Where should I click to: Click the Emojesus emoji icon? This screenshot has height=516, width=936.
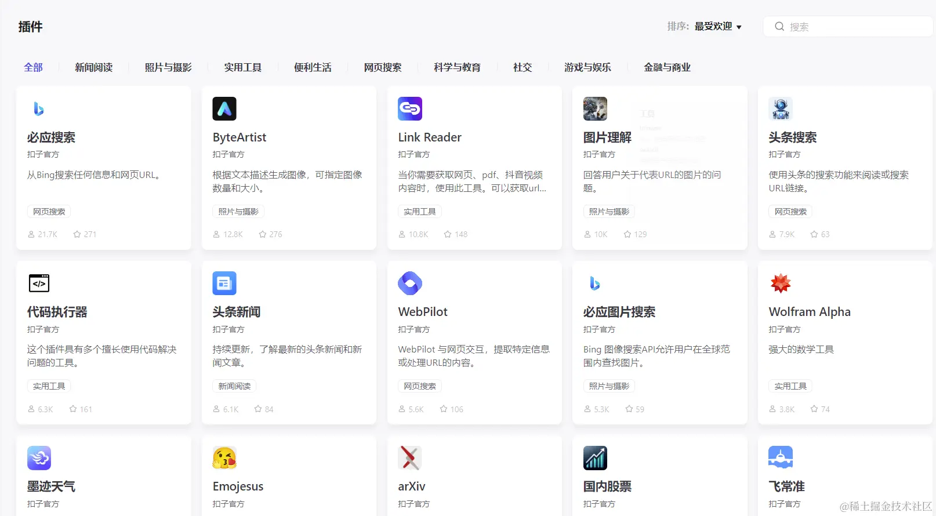click(224, 458)
